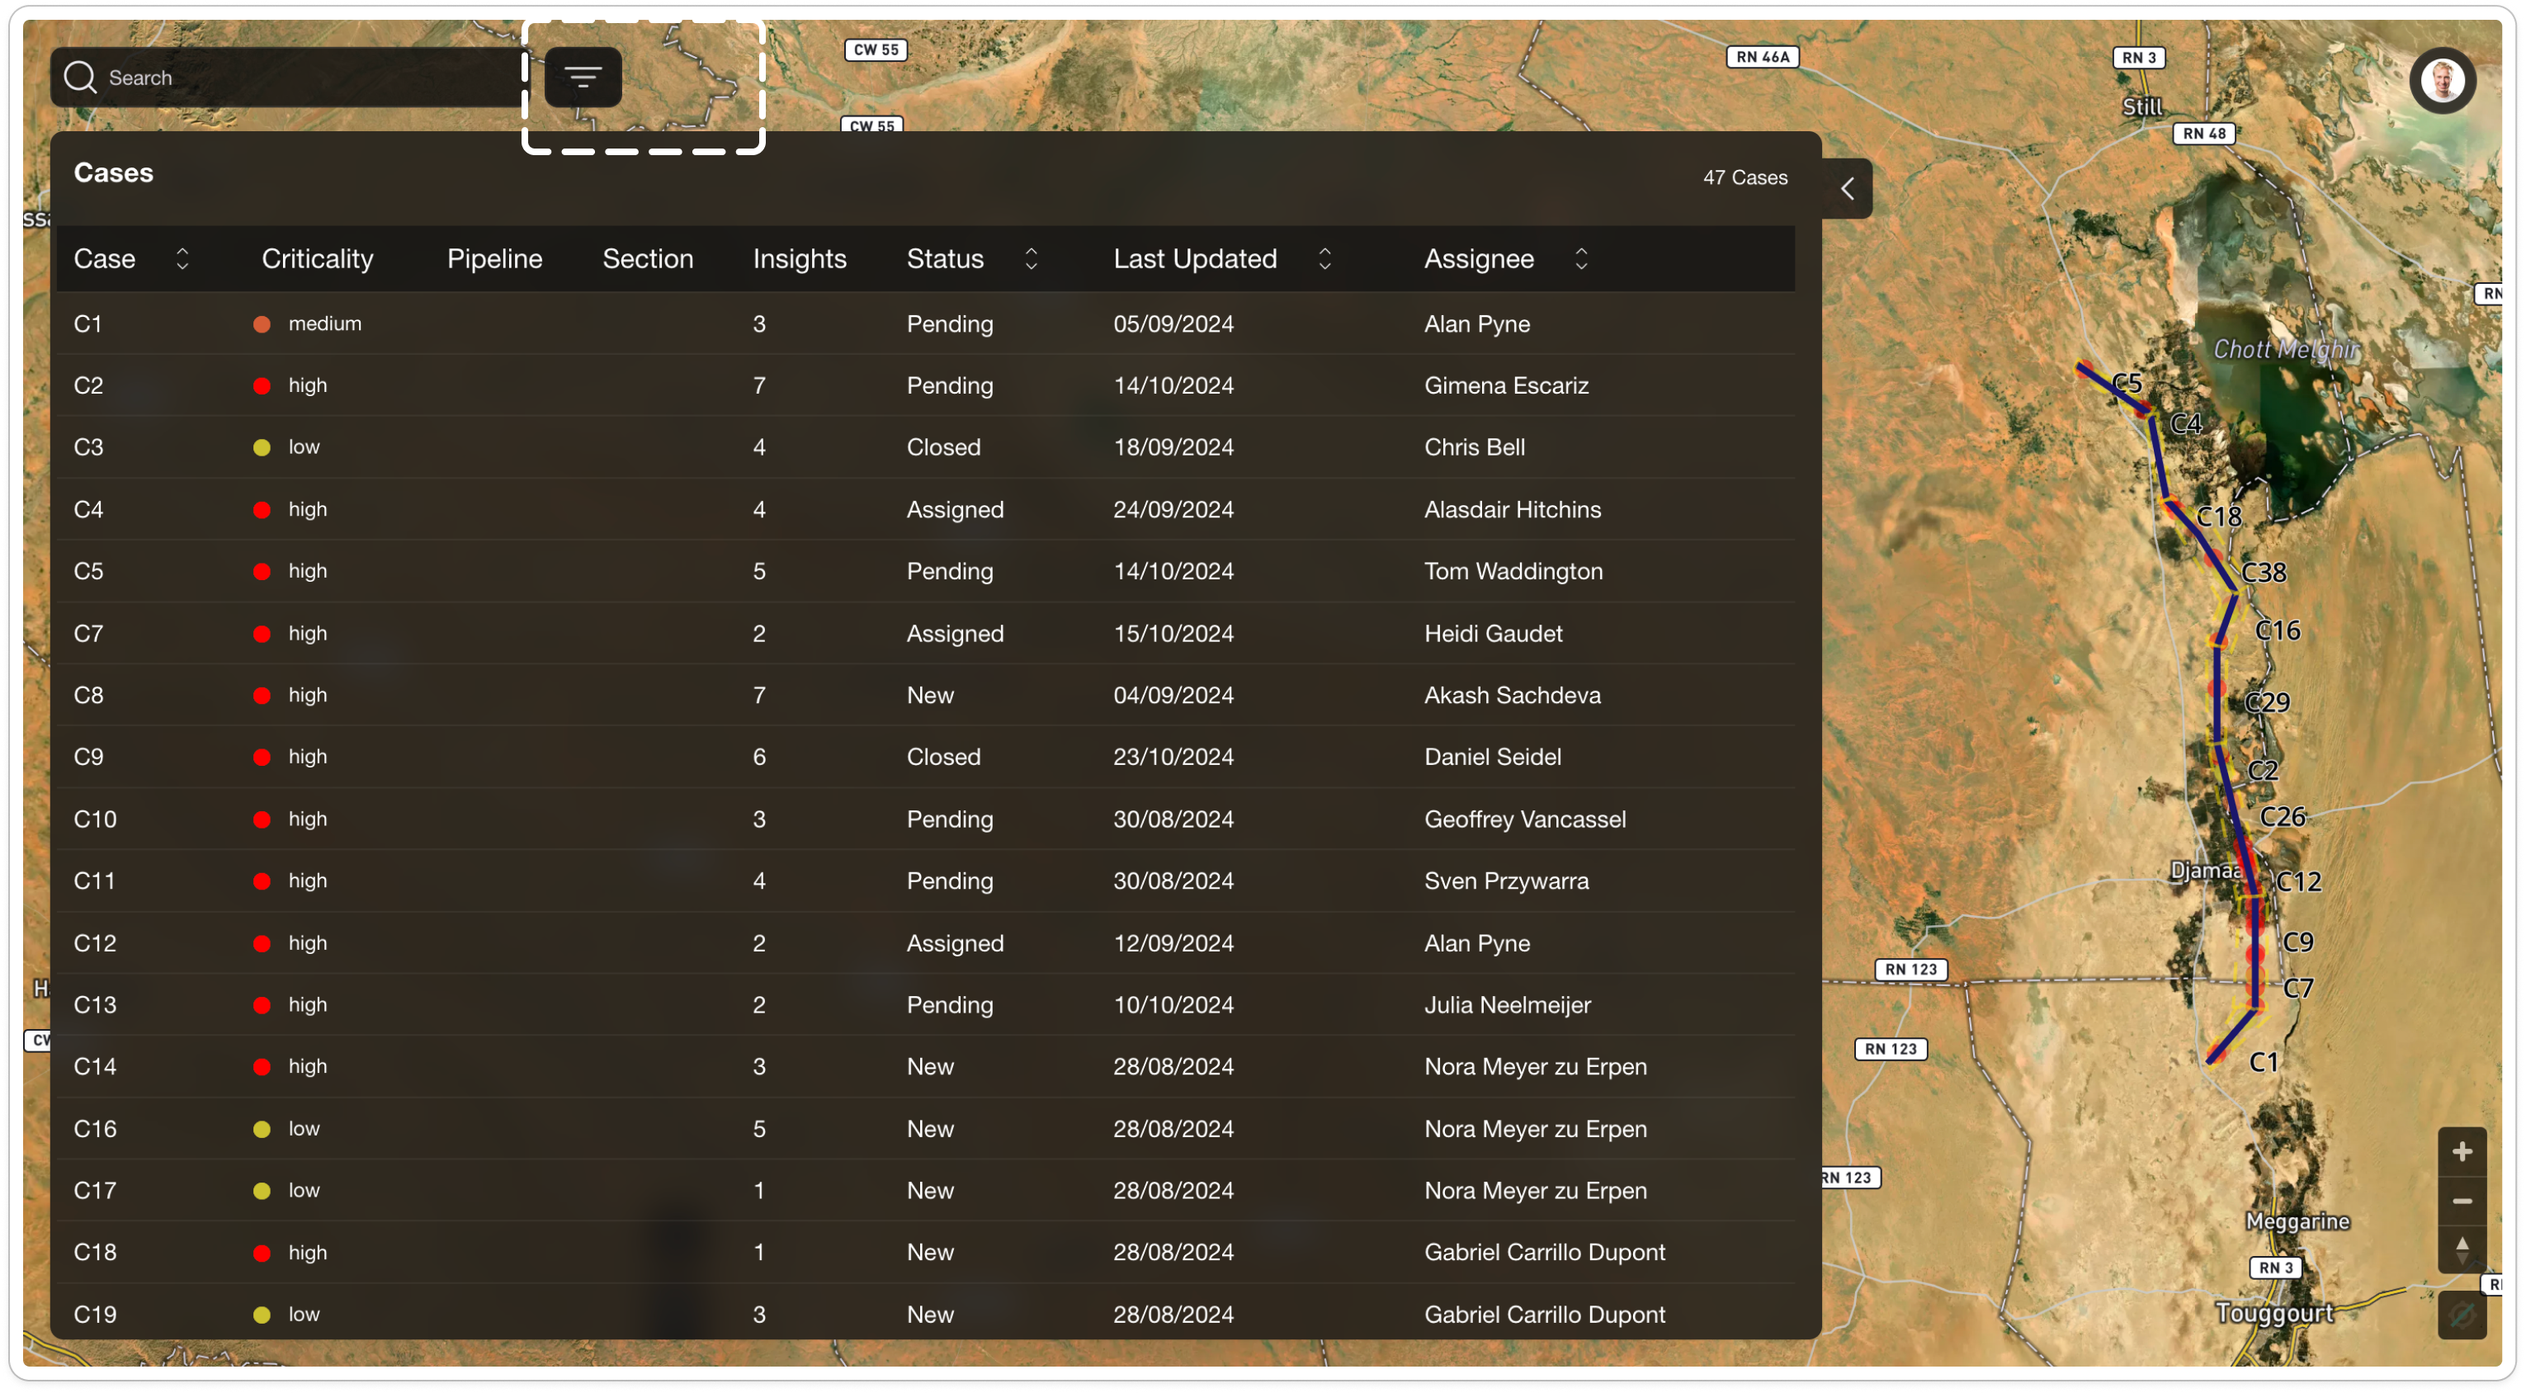
Task: Click the Criticality column header
Action: 317,259
